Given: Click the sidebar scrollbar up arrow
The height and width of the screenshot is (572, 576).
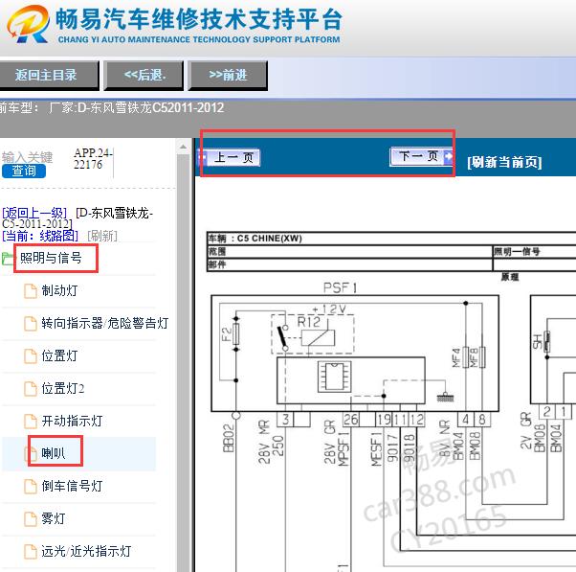Looking at the screenshot, I should coord(183,148).
